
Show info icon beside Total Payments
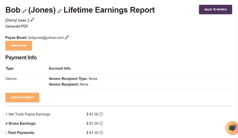(x=101, y=133)
